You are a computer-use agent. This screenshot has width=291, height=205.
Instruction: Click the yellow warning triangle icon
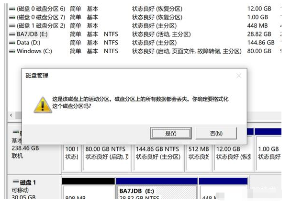tap(42, 104)
